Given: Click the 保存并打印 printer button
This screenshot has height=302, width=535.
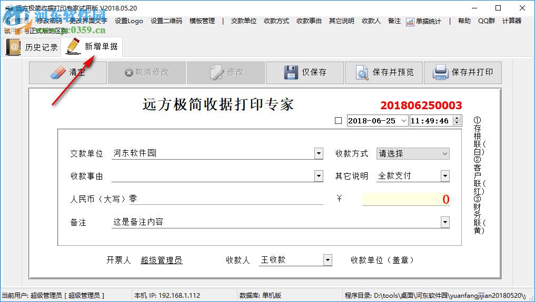Looking at the screenshot, I should (x=463, y=72).
